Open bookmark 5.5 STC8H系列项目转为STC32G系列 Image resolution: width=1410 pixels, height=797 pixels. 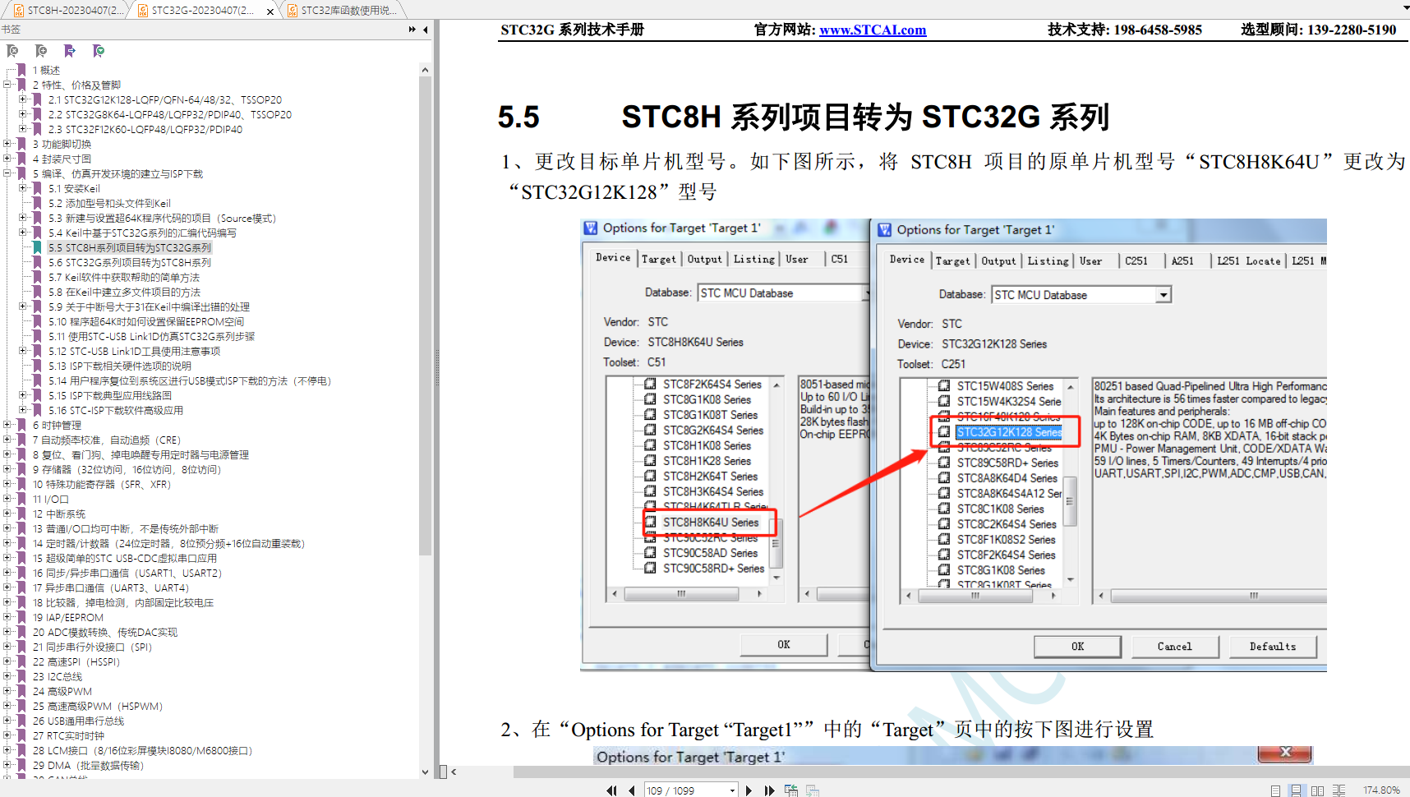point(130,247)
